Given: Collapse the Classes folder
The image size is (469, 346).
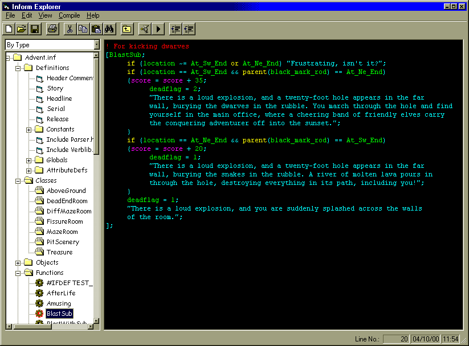Looking at the screenshot, I should click(18, 181).
